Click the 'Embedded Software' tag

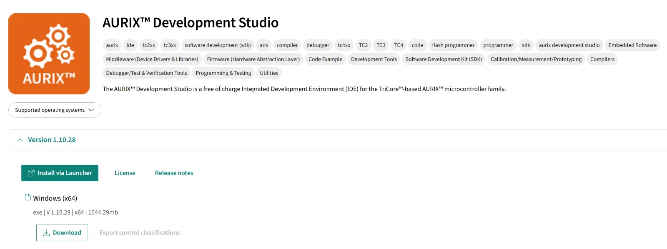tap(632, 45)
